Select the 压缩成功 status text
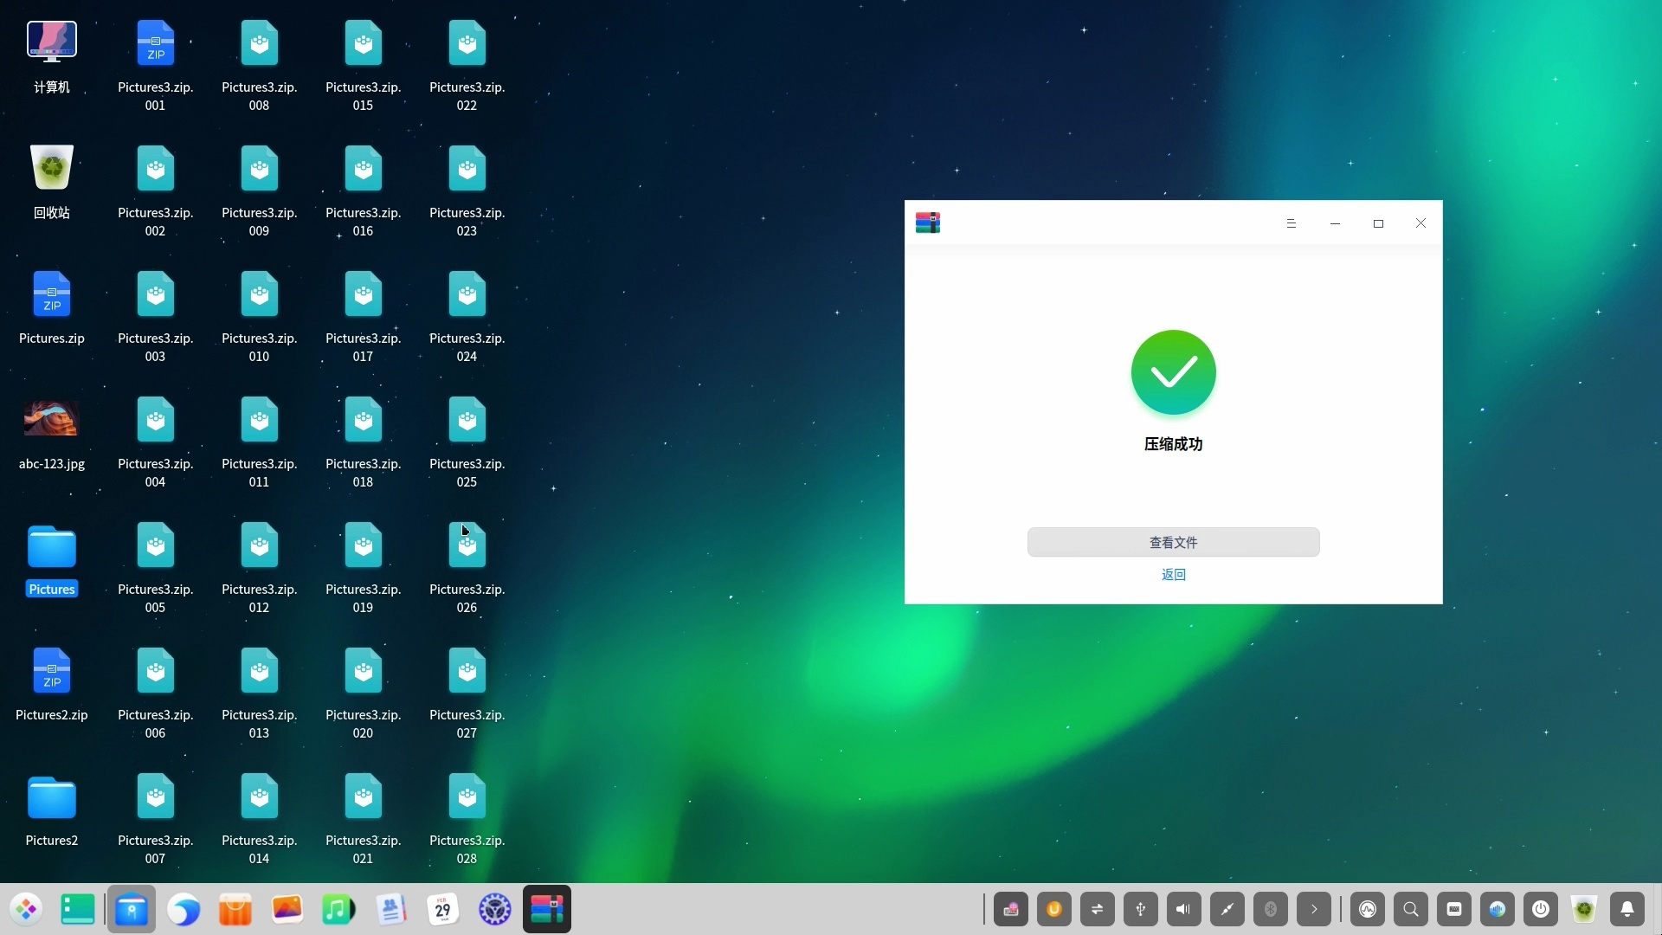This screenshot has width=1662, height=935. [x=1173, y=444]
